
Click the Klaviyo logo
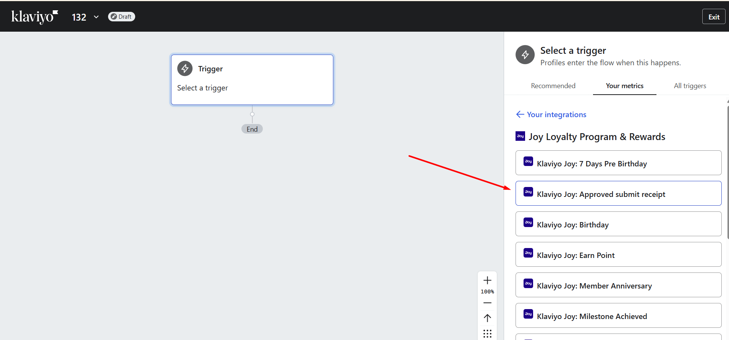[34, 17]
